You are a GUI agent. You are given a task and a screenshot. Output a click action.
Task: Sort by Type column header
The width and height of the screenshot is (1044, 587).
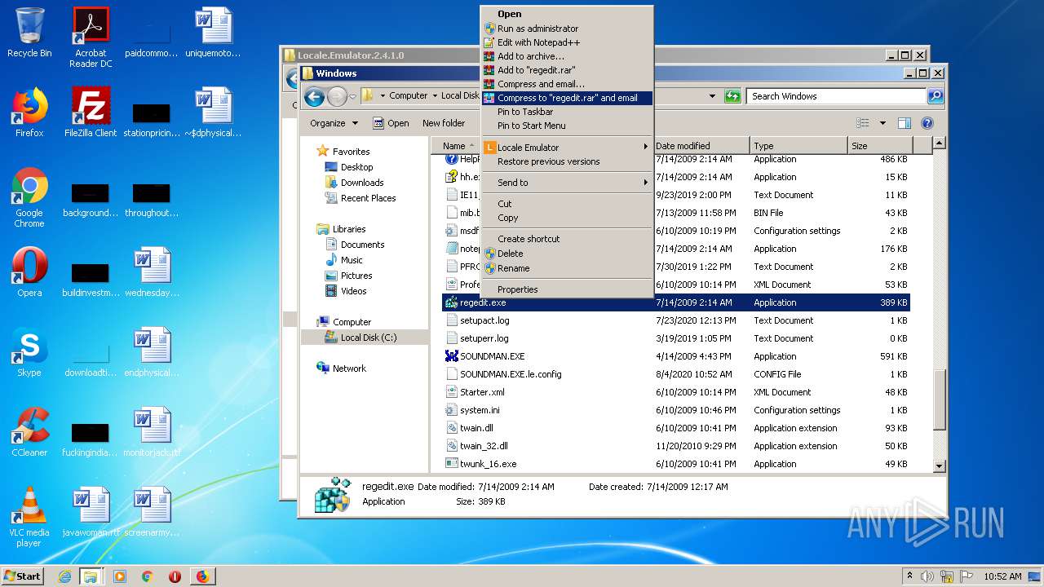(798, 146)
